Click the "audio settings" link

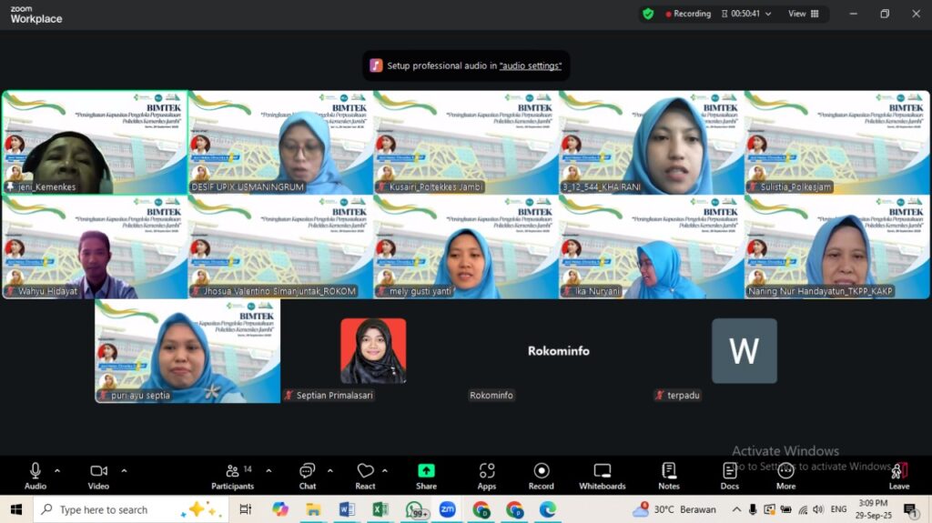(x=530, y=65)
